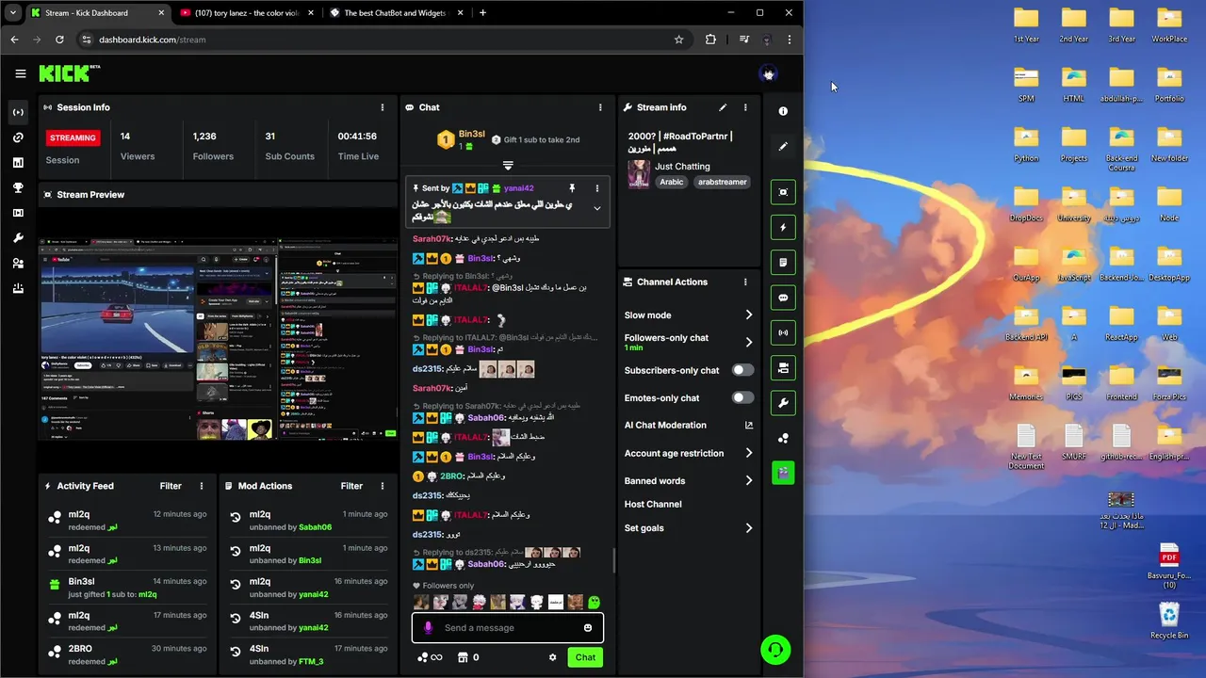
Task: Click the Arabic stream tag
Action: pyautogui.click(x=672, y=182)
